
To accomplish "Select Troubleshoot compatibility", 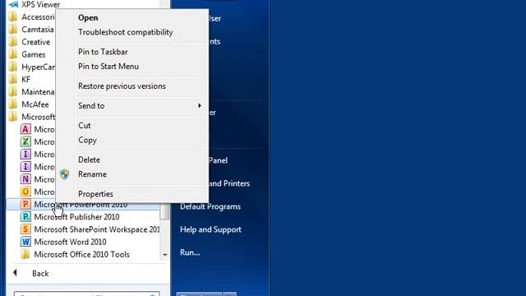I will [126, 32].
